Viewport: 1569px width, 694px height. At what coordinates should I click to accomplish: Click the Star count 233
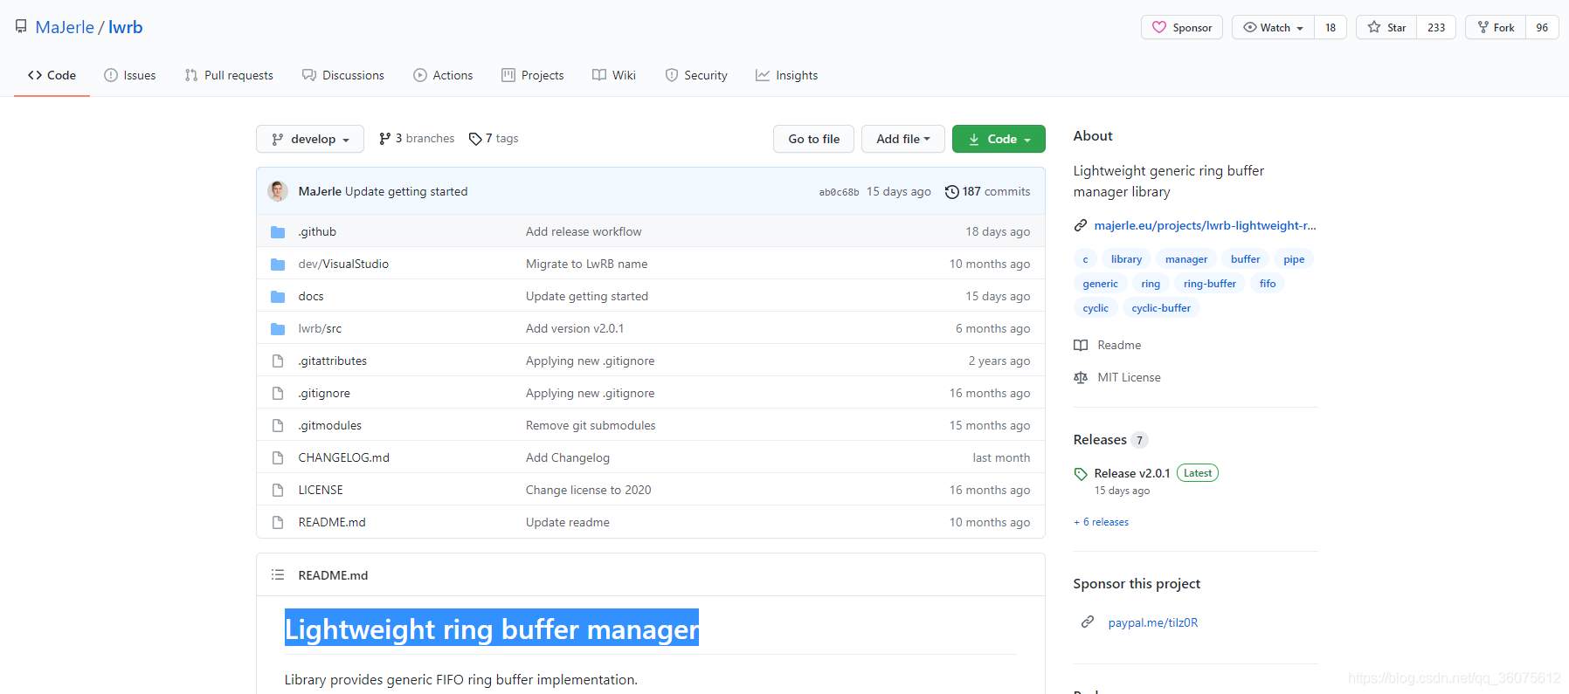[x=1436, y=27]
